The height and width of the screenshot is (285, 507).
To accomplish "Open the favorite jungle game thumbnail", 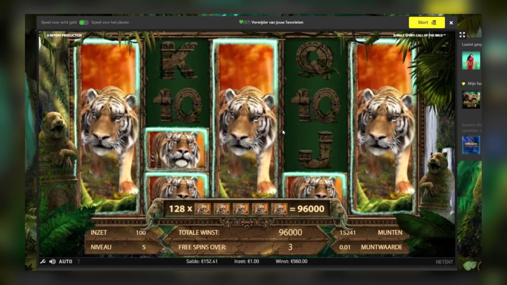I will (471, 100).
